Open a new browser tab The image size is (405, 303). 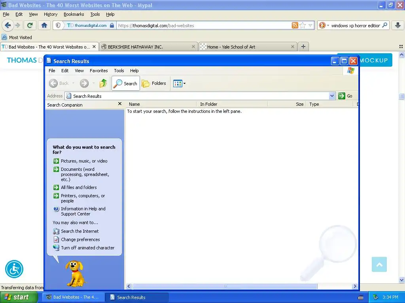[303, 47]
